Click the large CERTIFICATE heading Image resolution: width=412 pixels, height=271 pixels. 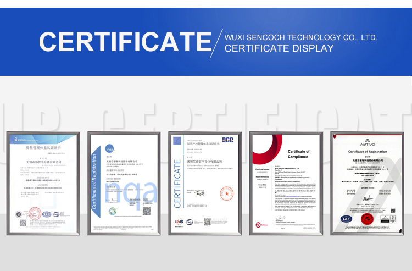(125, 42)
